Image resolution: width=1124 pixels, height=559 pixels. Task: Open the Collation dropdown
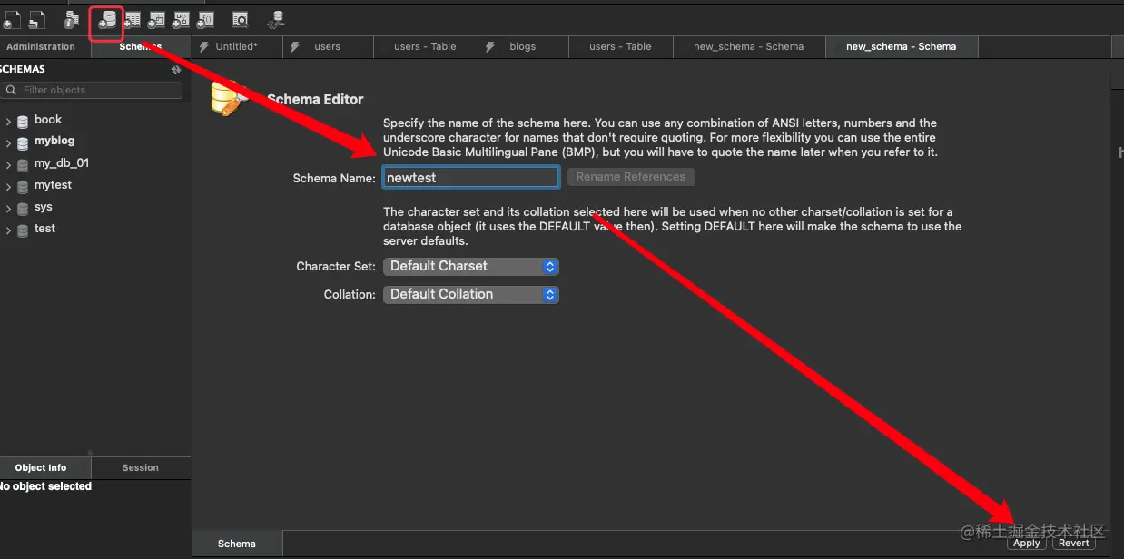click(471, 294)
